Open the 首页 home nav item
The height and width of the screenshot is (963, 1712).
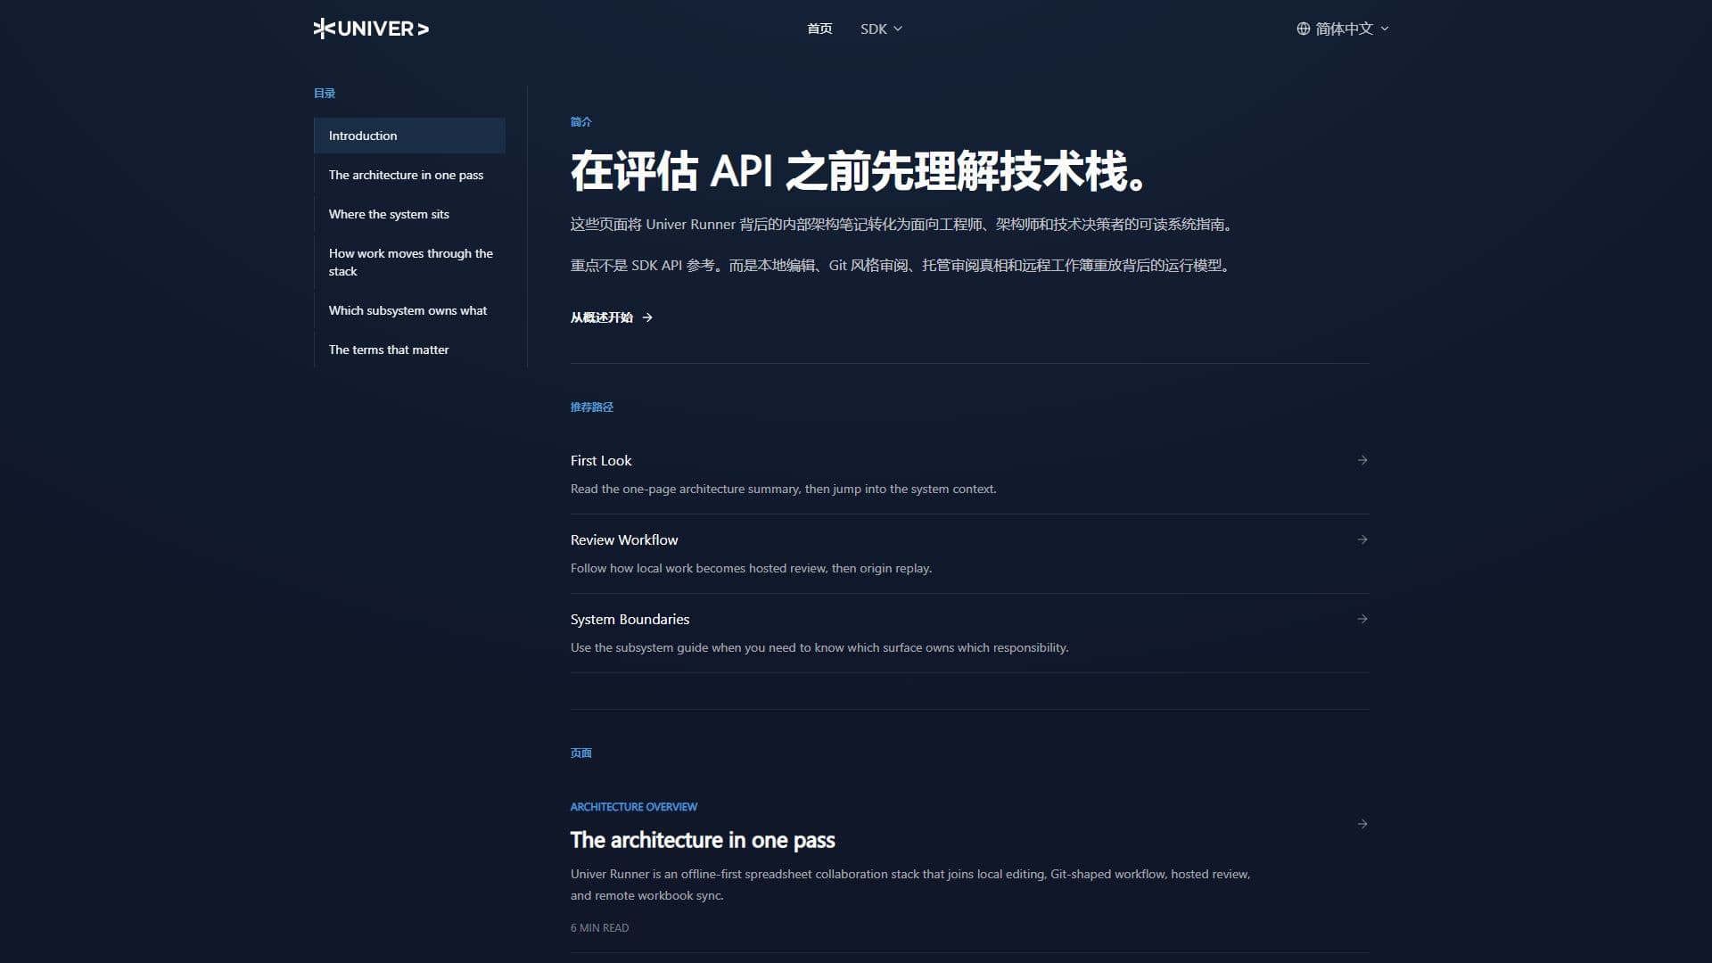coord(819,29)
